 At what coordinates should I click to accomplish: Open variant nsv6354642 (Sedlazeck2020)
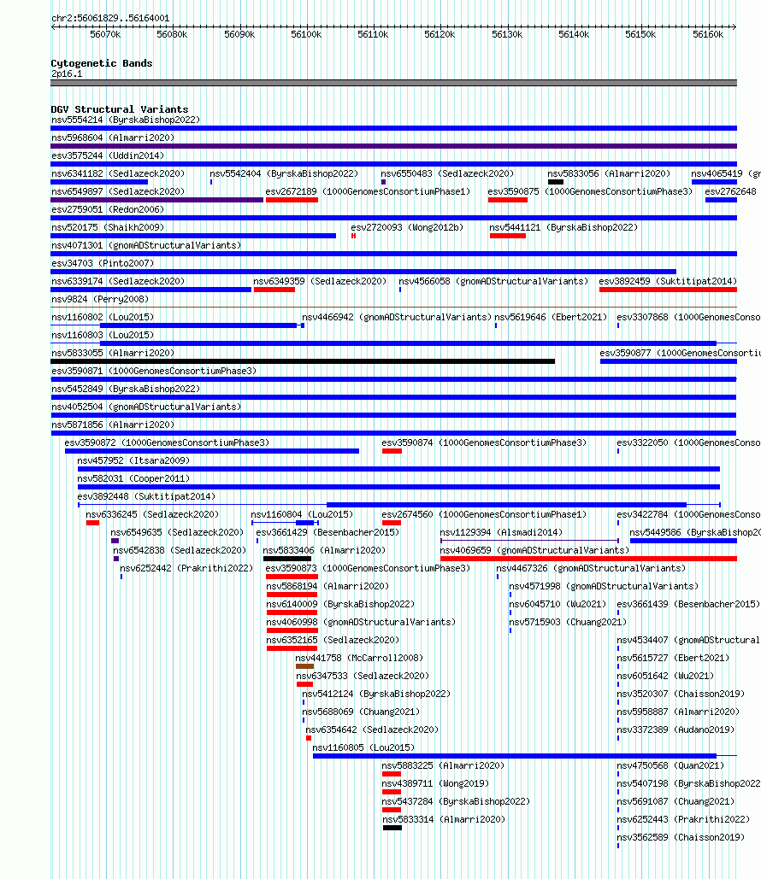pyautogui.click(x=371, y=730)
